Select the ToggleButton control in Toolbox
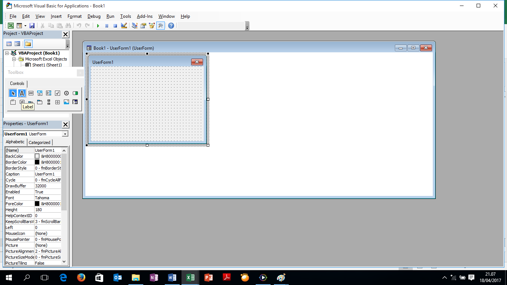Viewport: 507px width, 285px height. click(x=75, y=93)
